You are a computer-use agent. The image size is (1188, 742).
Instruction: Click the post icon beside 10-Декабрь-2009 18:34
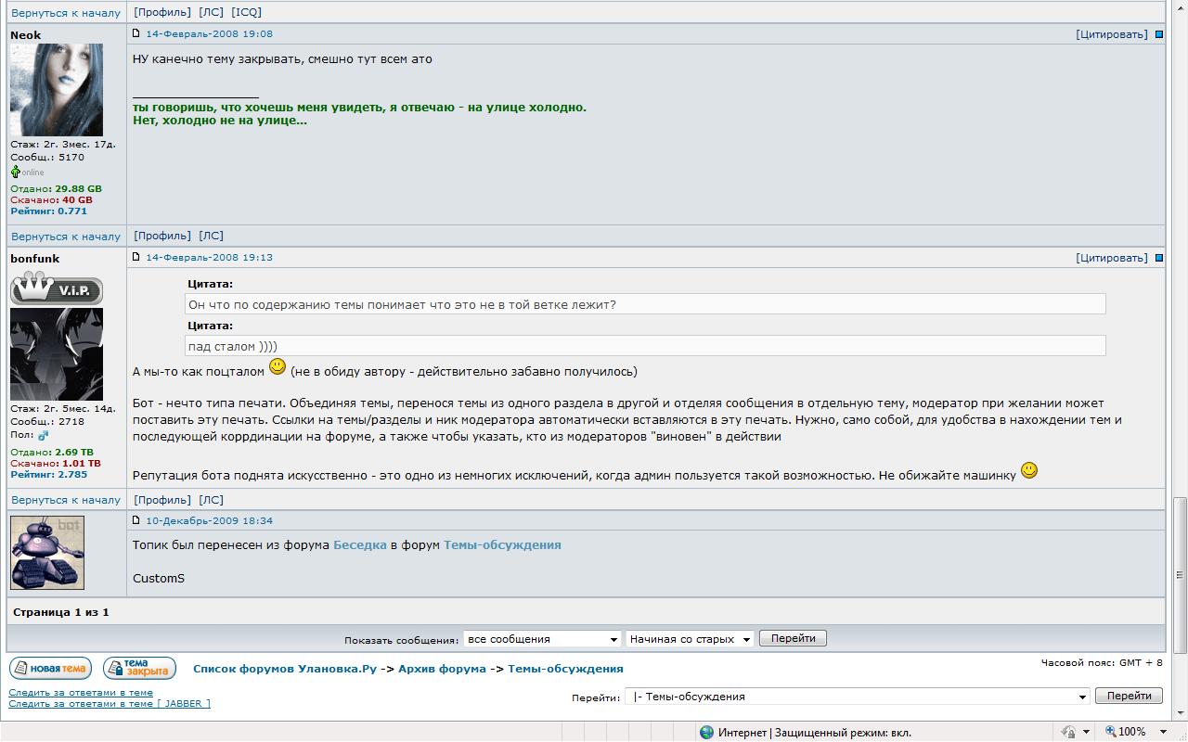pyautogui.click(x=136, y=520)
